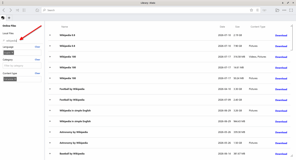Download the 7.90 GB Wikipedia 0.8 with pictures
The height and width of the screenshot is (160, 296).
281,46
